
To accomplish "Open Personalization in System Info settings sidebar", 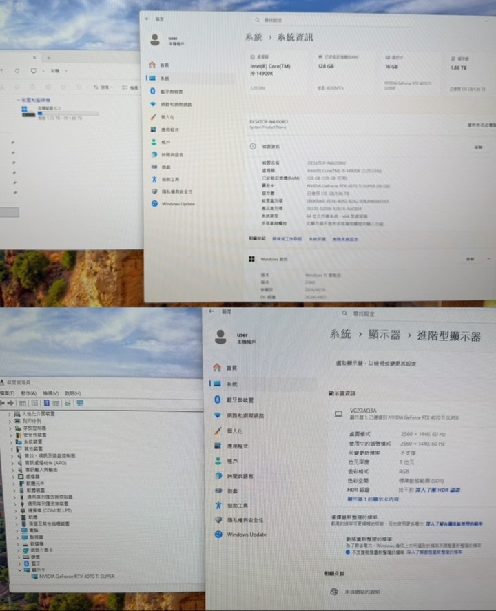I will (x=163, y=117).
